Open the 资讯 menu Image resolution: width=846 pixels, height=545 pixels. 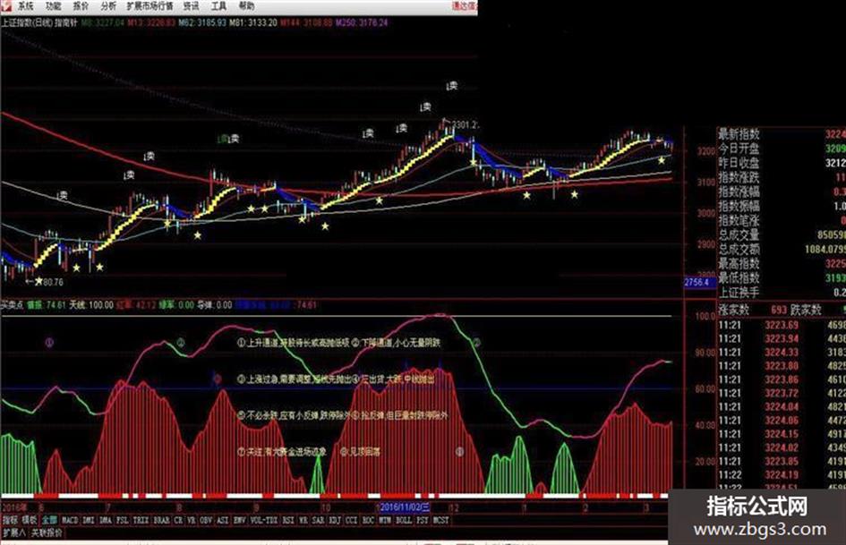(x=191, y=6)
